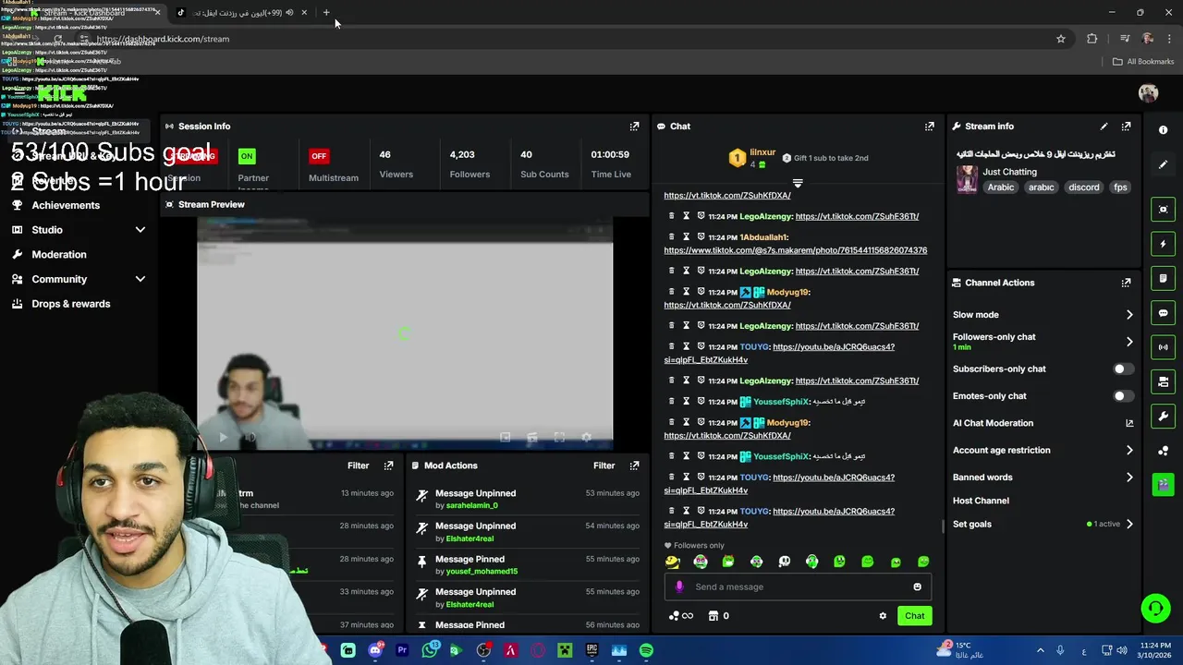This screenshot has height=665, width=1183.
Task: Click the purple microphone in message box
Action: point(679,586)
